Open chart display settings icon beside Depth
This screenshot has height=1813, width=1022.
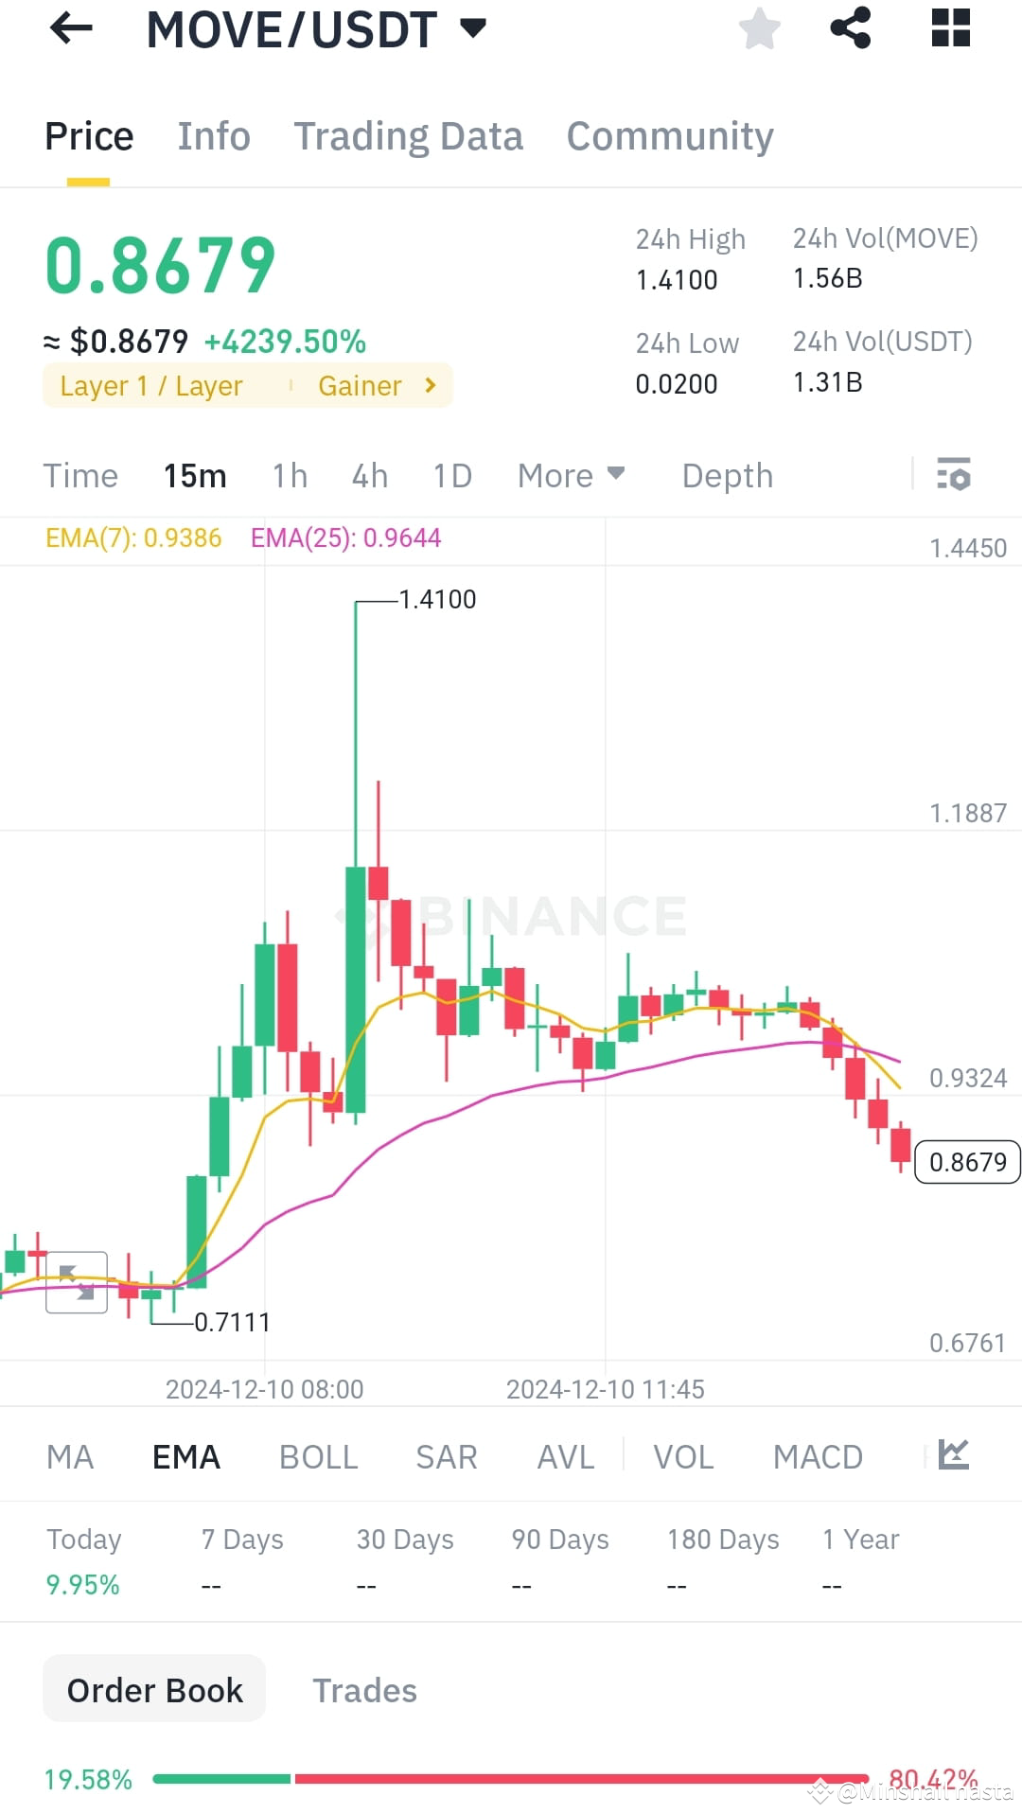(x=954, y=475)
